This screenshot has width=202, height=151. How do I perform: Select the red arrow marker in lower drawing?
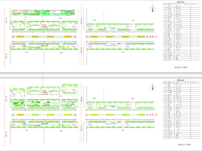157,115
